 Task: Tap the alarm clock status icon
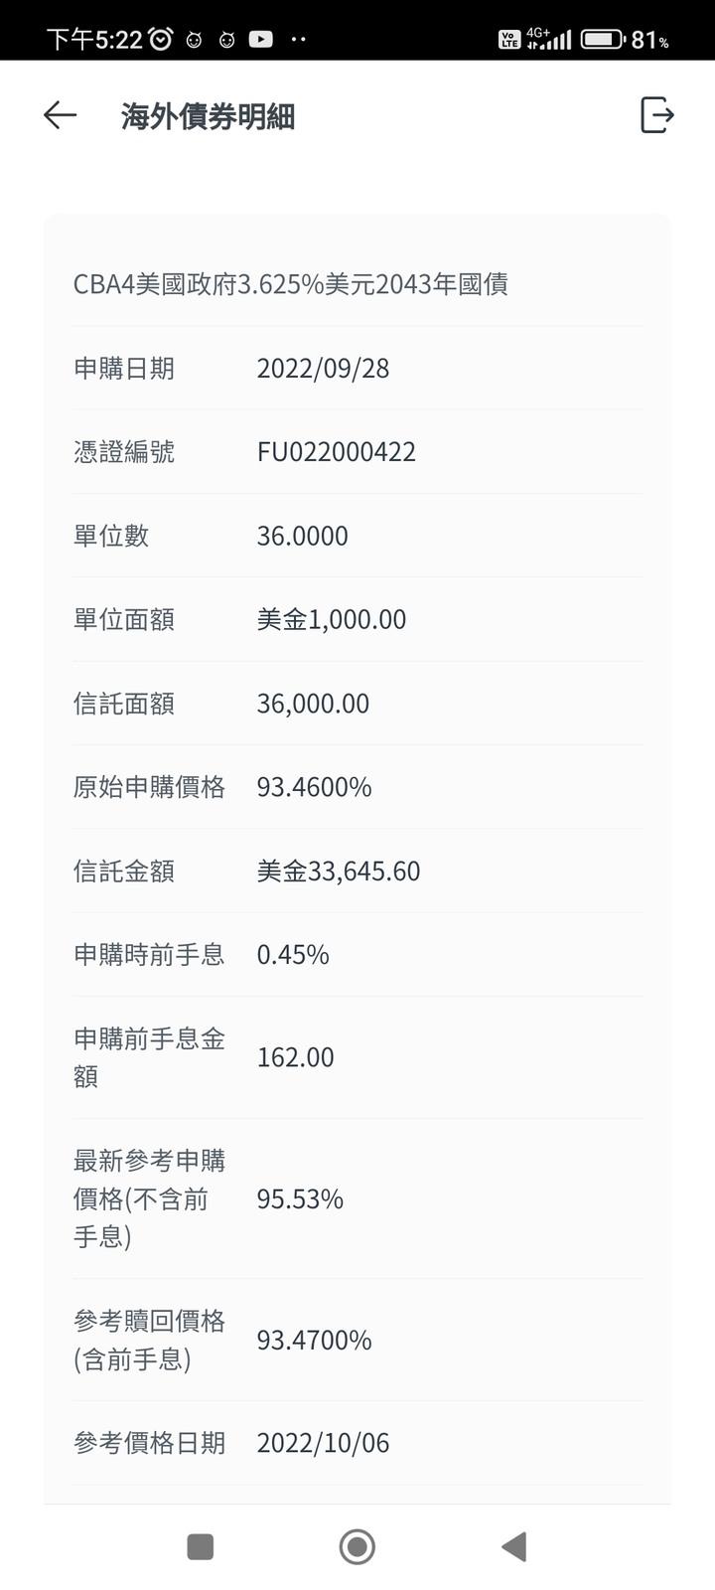[161, 40]
